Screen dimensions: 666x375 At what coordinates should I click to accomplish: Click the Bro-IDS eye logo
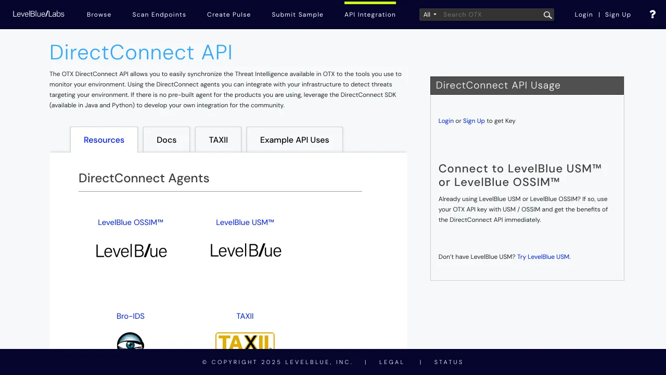click(x=131, y=341)
